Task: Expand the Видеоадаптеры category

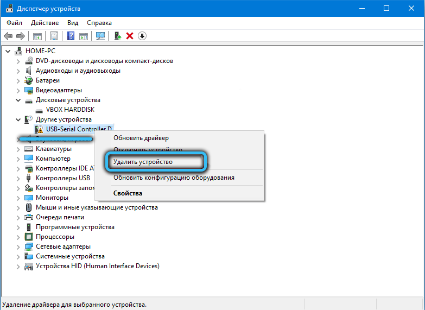Action: pyautogui.click(x=19, y=90)
